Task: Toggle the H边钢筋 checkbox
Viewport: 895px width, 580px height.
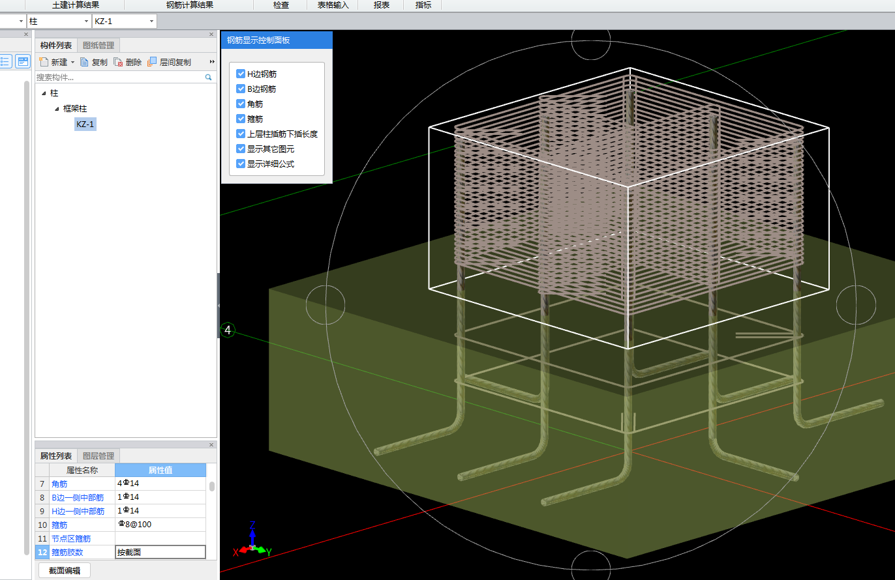Action: 241,74
